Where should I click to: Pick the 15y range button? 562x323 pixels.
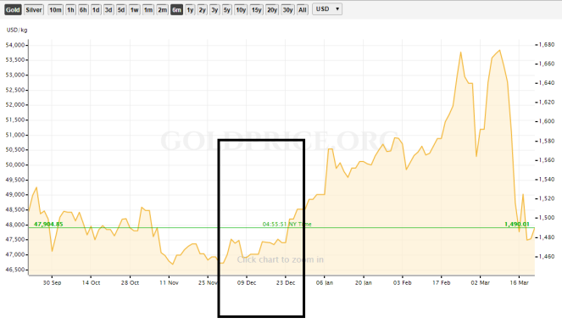point(256,9)
